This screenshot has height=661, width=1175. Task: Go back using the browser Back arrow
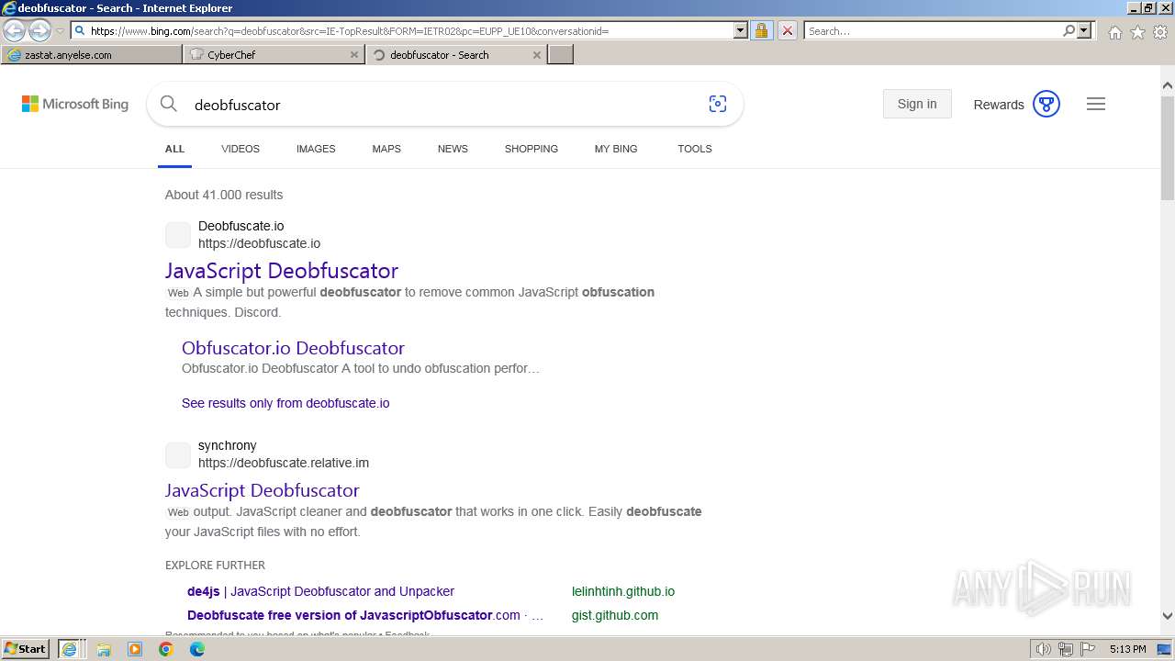coord(15,31)
